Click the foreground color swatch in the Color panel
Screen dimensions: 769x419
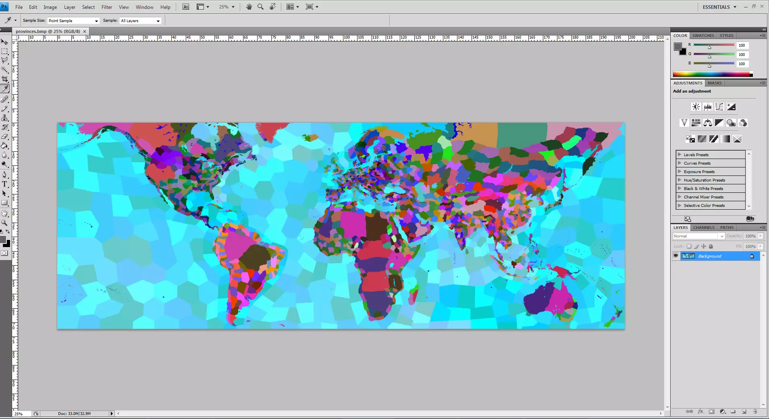[678, 47]
